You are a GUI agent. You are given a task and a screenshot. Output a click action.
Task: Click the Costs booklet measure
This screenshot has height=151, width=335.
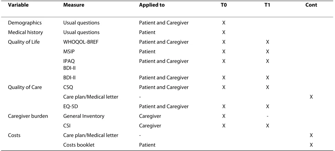pyautogui.click(x=79, y=145)
